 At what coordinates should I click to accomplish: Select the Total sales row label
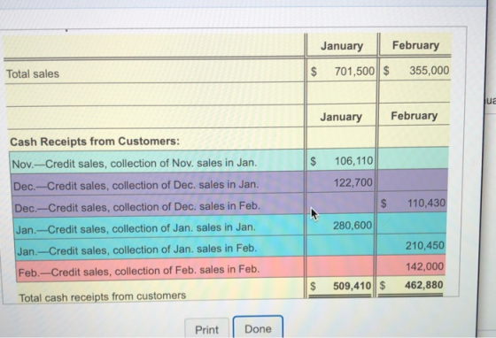[33, 73]
